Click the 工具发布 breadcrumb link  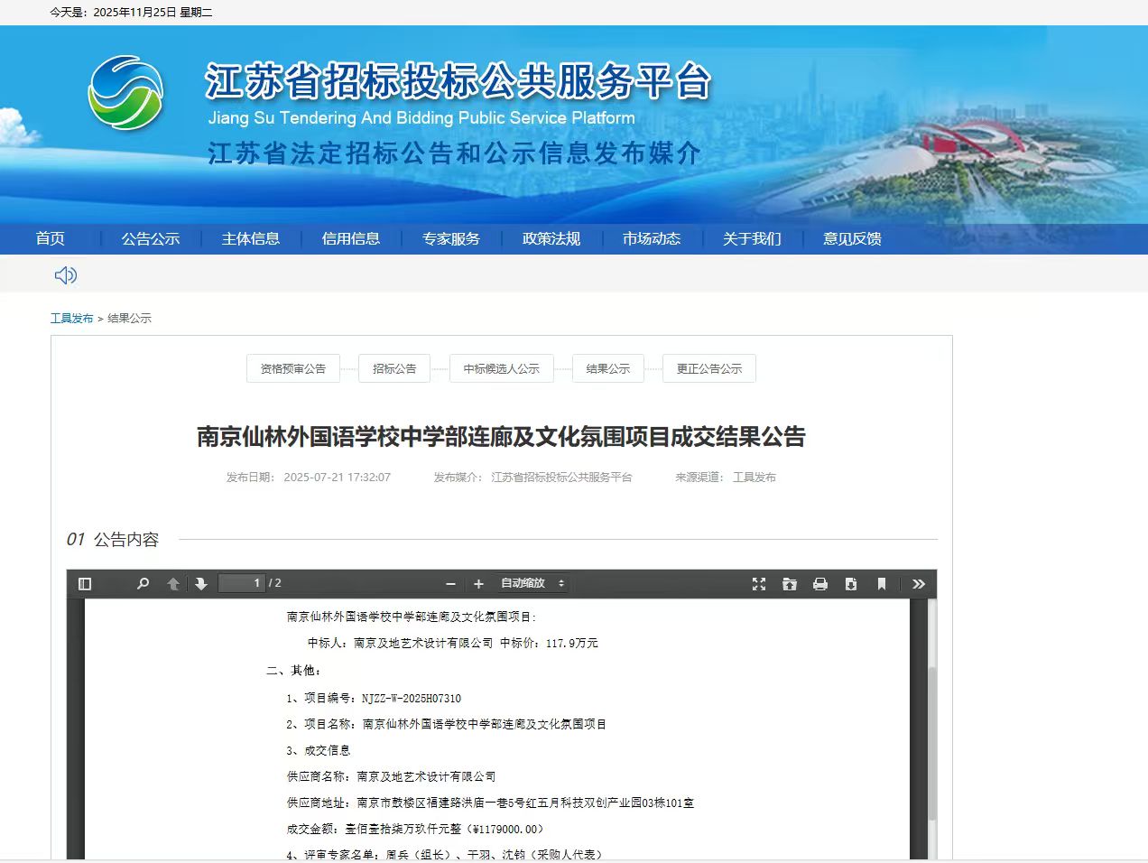pos(72,319)
